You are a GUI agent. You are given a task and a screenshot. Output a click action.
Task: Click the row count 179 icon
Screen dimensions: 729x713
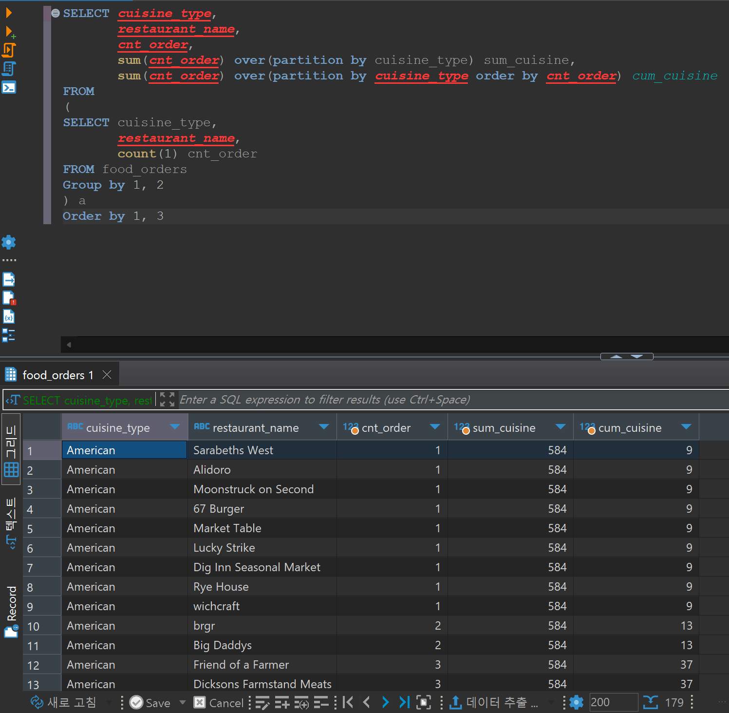651,702
